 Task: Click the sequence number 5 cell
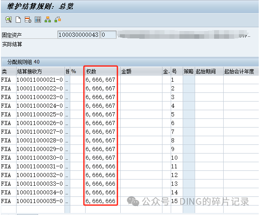coord(177,114)
